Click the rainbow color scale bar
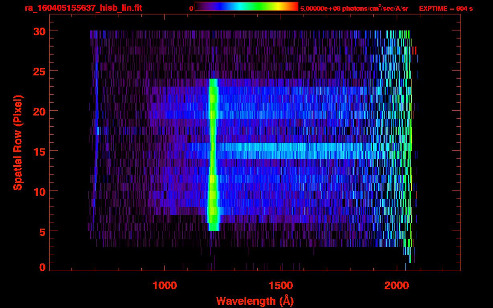Image resolution: width=493 pixels, height=308 pixels. (x=246, y=6)
